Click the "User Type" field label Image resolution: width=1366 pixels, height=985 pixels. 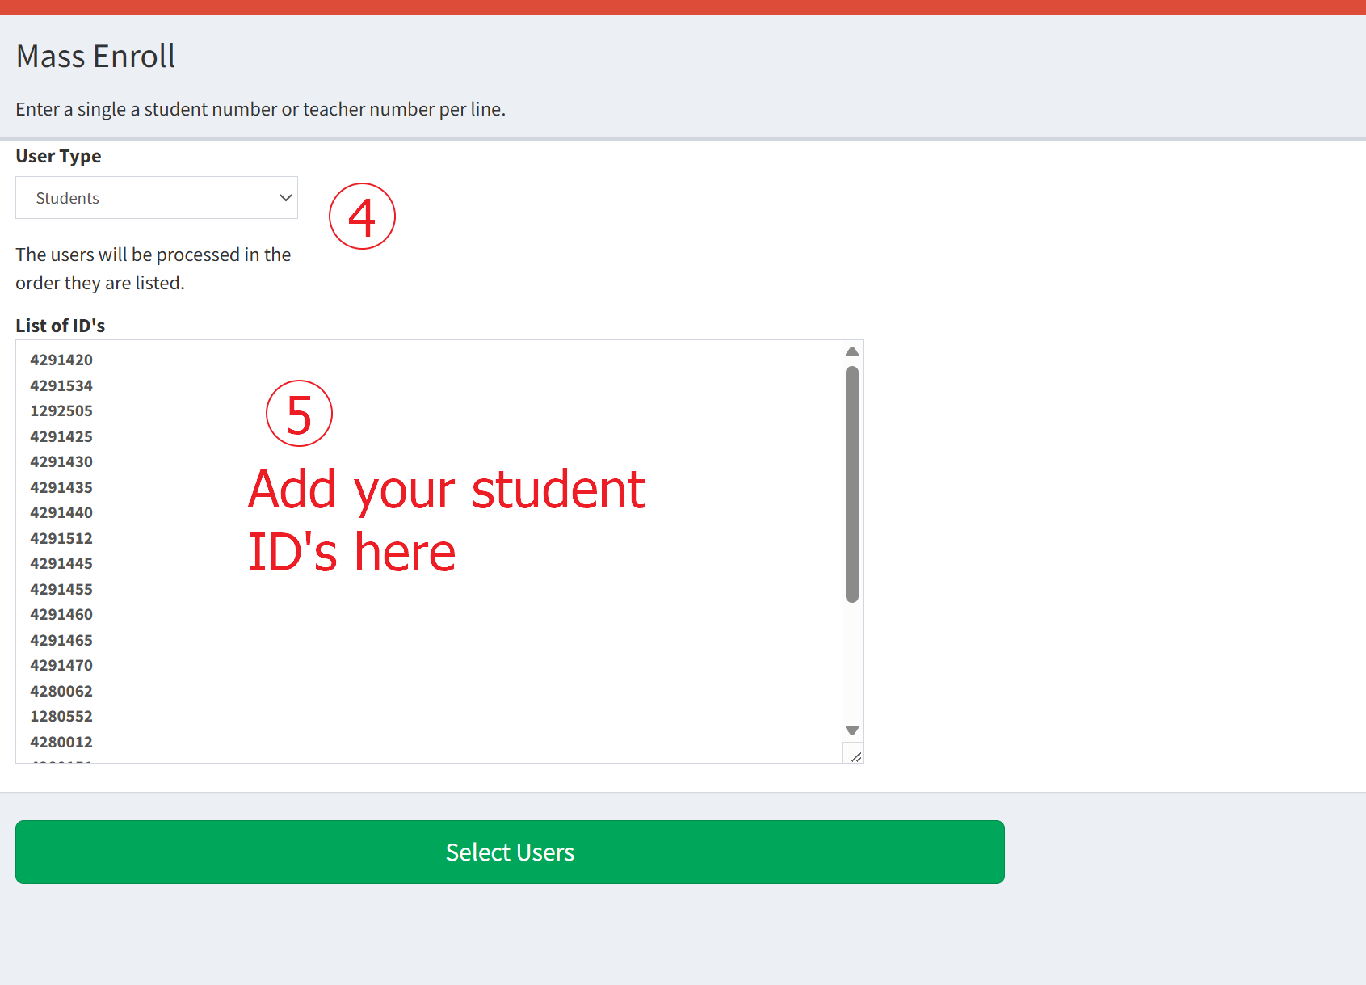(58, 156)
